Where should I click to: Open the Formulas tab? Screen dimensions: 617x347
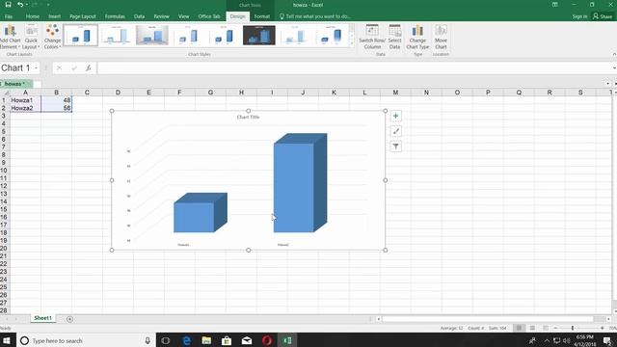[115, 16]
